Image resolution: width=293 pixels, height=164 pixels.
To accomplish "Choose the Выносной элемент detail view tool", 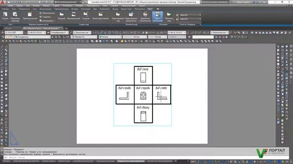I will (101, 16).
